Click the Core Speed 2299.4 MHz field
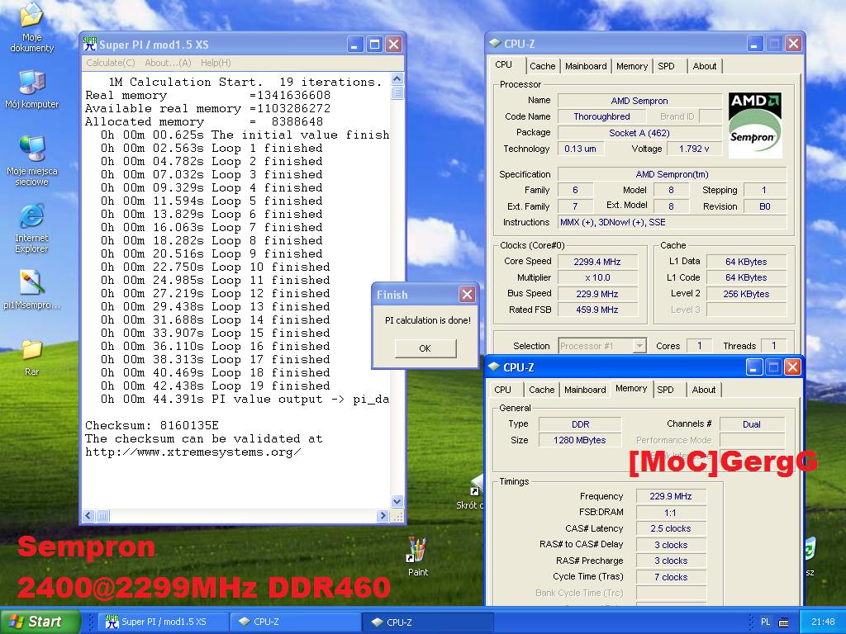This screenshot has width=846, height=634. tap(597, 262)
